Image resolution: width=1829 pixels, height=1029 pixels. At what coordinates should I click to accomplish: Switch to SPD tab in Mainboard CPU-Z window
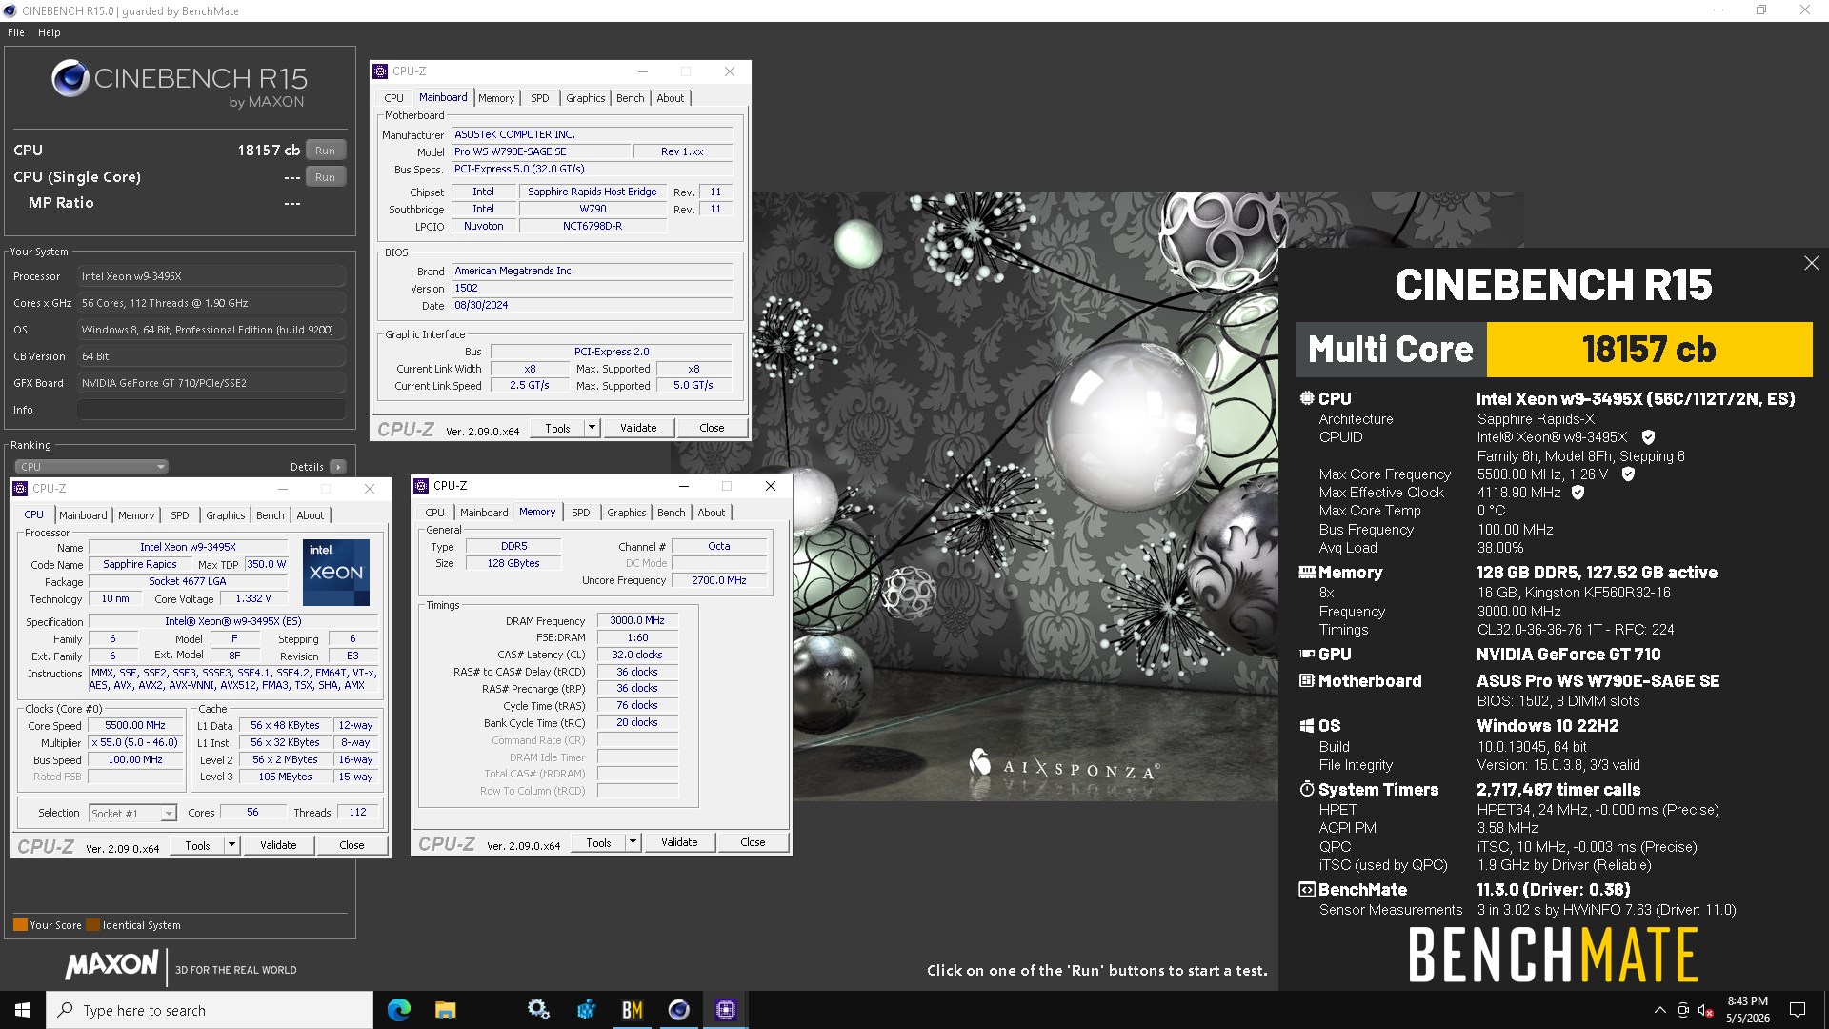(540, 98)
